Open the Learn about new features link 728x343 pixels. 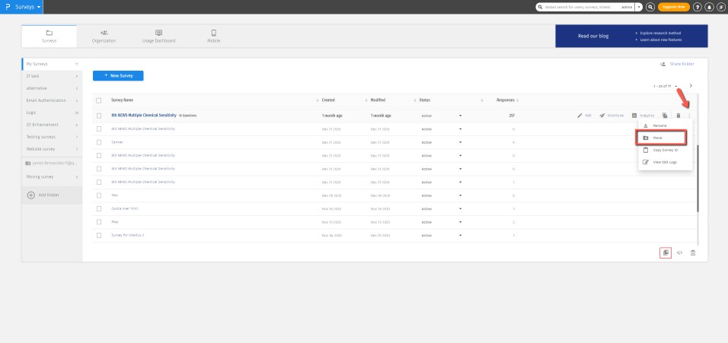coord(661,40)
